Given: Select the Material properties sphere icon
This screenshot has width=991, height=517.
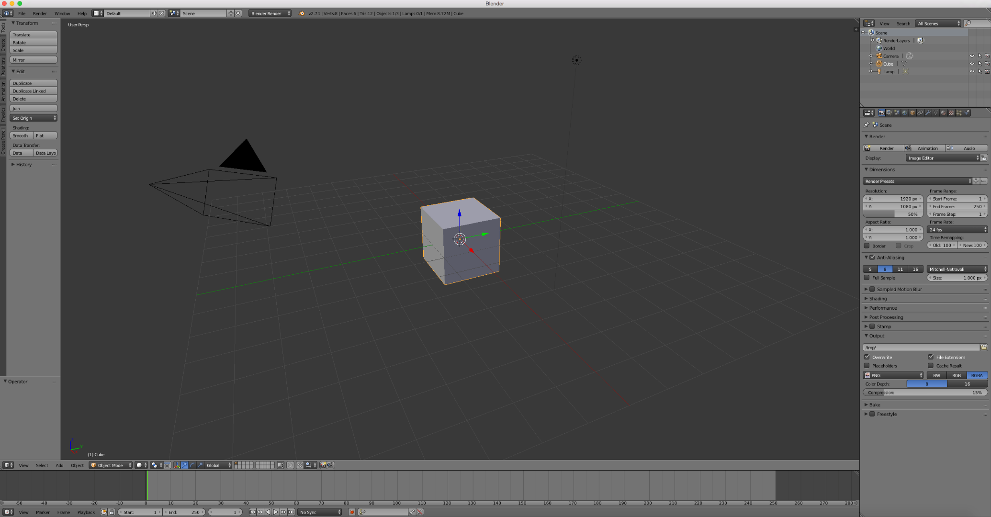Looking at the screenshot, I should tap(944, 112).
